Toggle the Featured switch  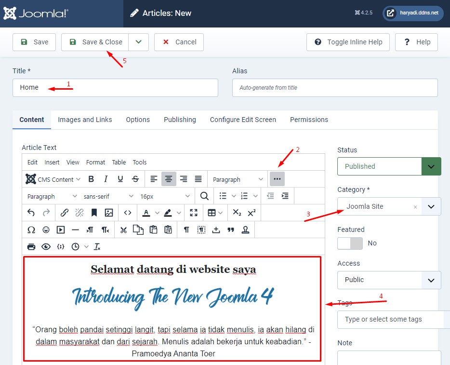pyautogui.click(x=350, y=243)
